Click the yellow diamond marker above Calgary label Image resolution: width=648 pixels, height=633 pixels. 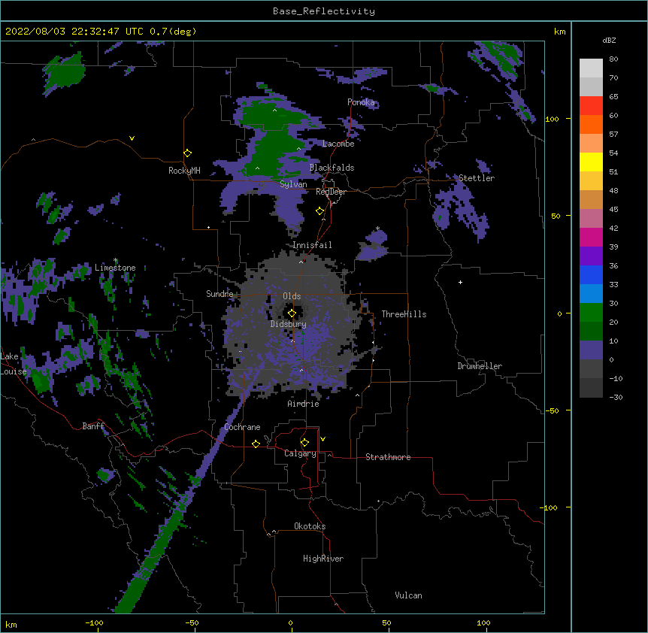pyautogui.click(x=304, y=443)
